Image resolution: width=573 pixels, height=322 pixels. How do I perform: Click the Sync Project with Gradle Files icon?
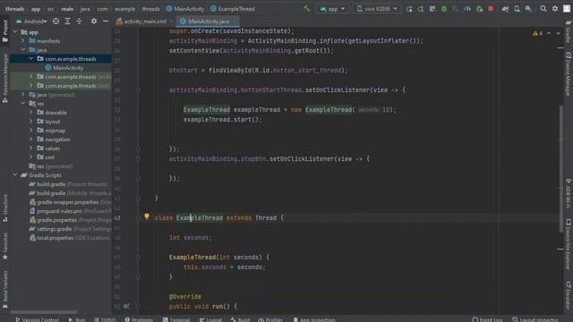pos(505,9)
